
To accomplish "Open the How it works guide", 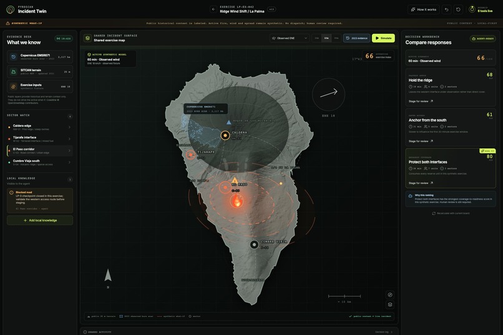I will [424, 9].
